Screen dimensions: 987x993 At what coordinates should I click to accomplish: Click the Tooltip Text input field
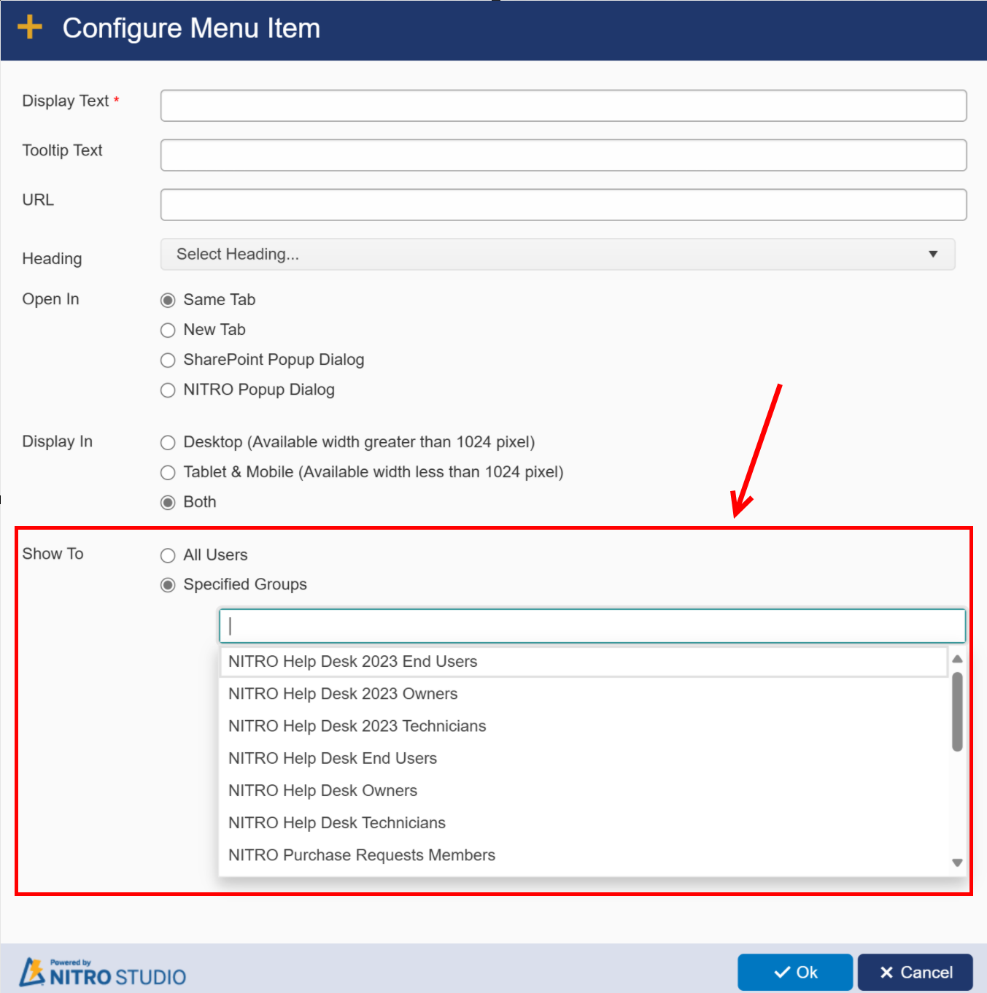(563, 155)
